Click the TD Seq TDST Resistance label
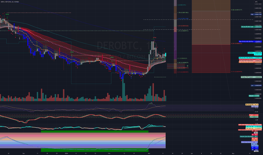 pos(250,61)
